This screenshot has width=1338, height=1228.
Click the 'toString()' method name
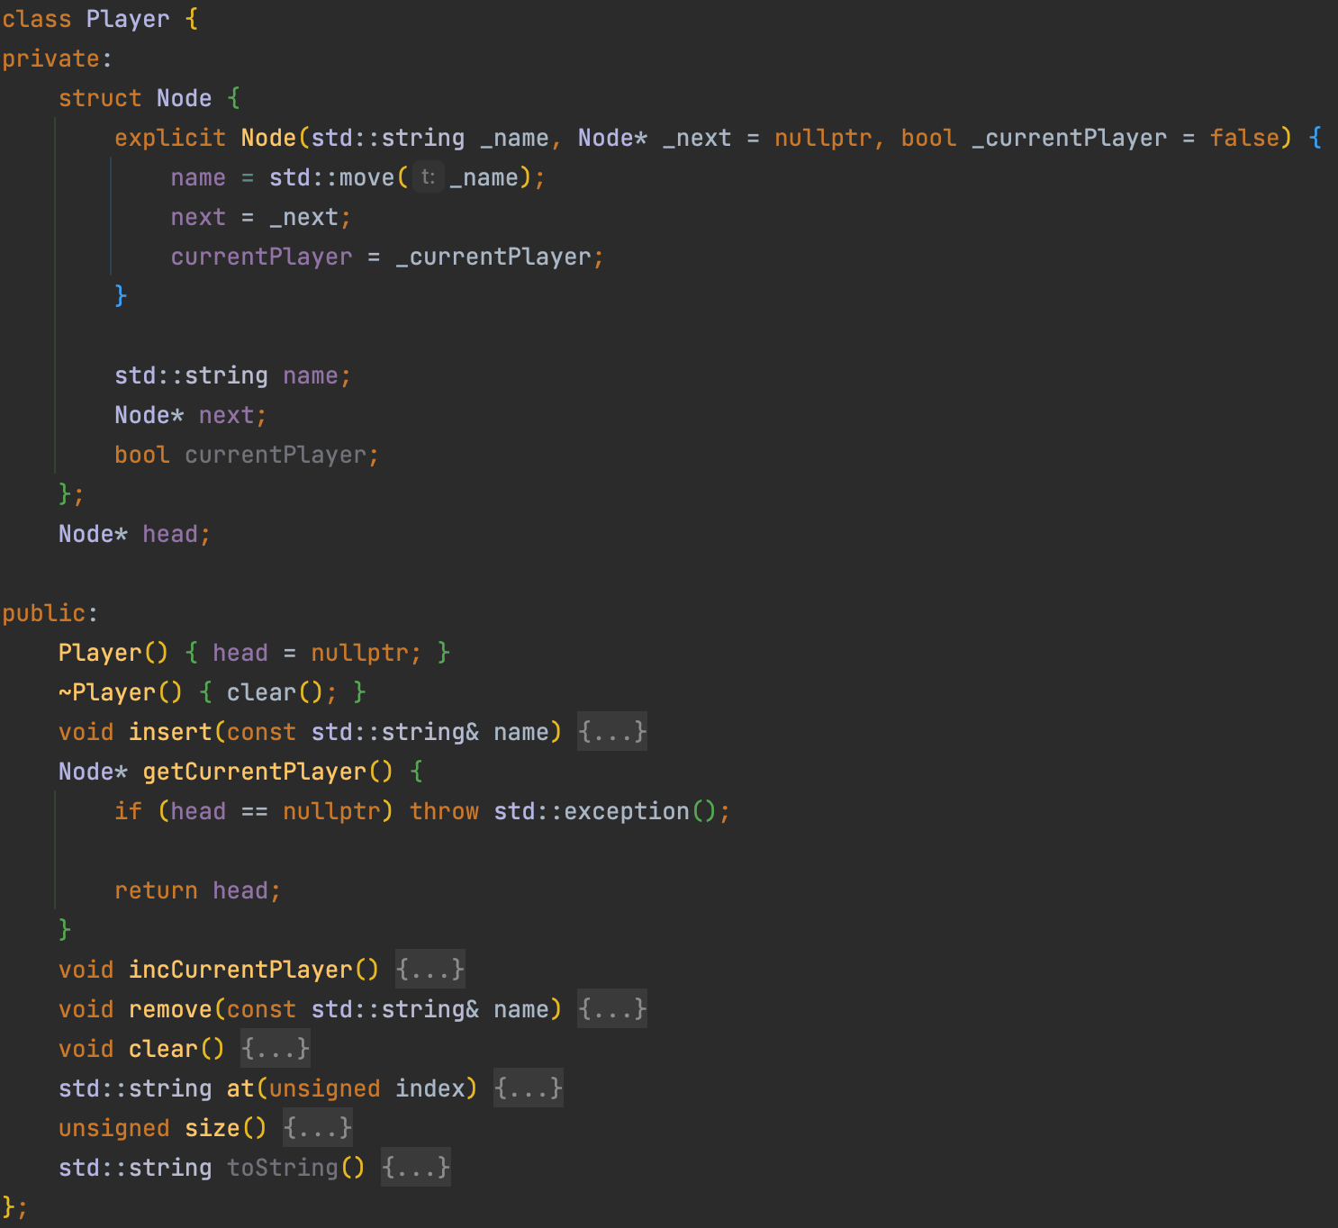(296, 1168)
